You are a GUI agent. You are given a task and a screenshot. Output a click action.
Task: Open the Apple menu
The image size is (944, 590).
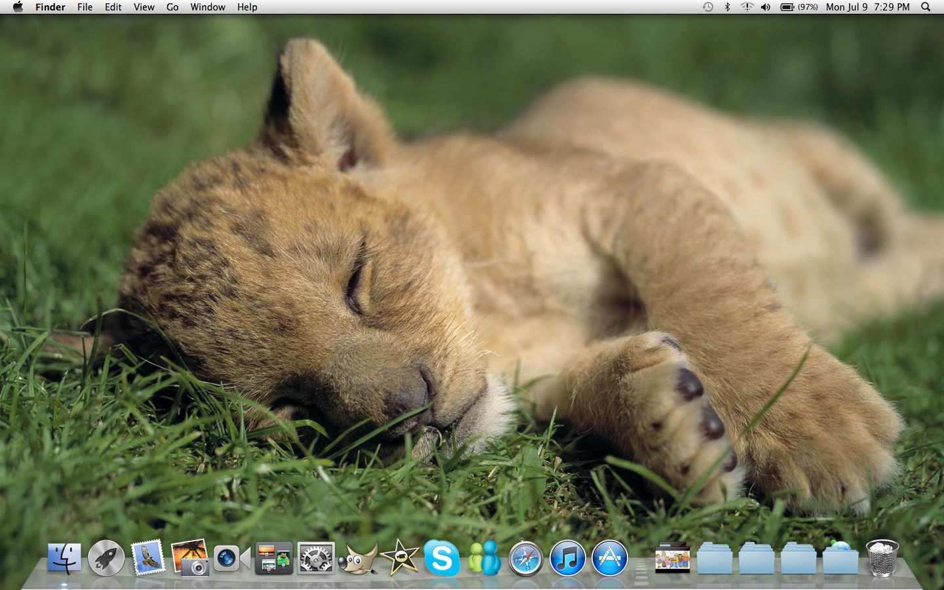[x=18, y=7]
